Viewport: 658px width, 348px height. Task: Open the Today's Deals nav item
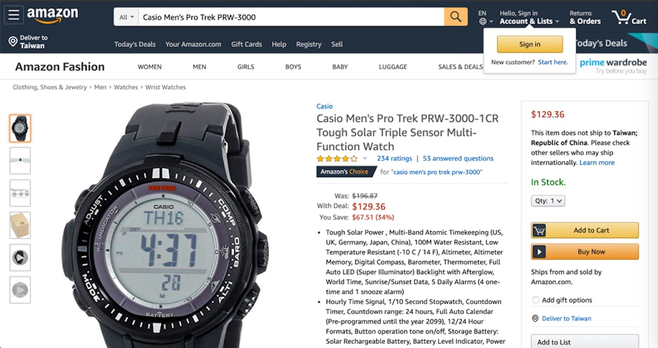(135, 44)
